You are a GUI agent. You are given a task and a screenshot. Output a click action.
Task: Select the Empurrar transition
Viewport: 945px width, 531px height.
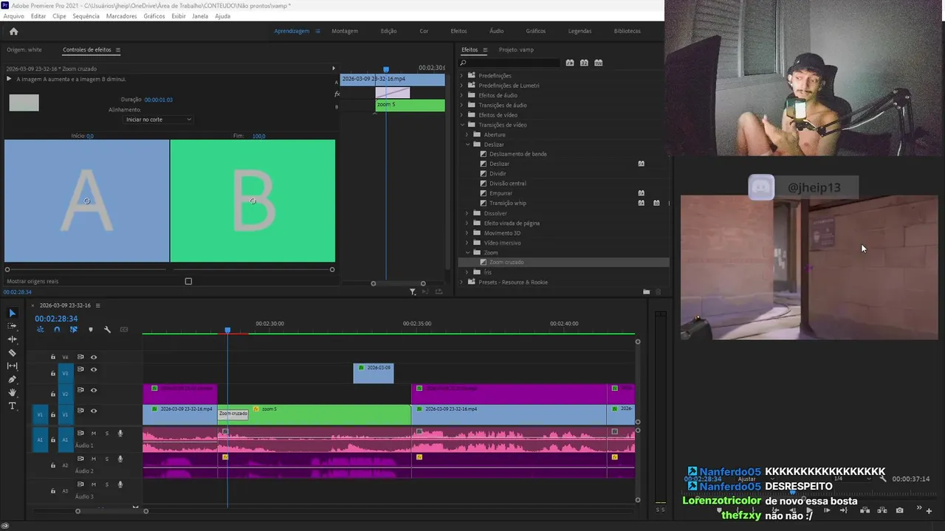tap(501, 193)
